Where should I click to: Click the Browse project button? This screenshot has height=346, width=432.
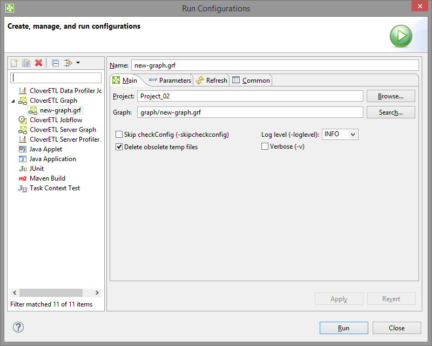(390, 96)
